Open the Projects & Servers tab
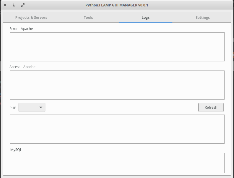Viewport: 234px width, 178px height. coord(31,18)
